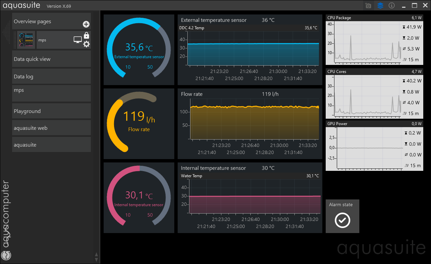
Task: Click the mps overview page name
Action: pyautogui.click(x=42, y=40)
